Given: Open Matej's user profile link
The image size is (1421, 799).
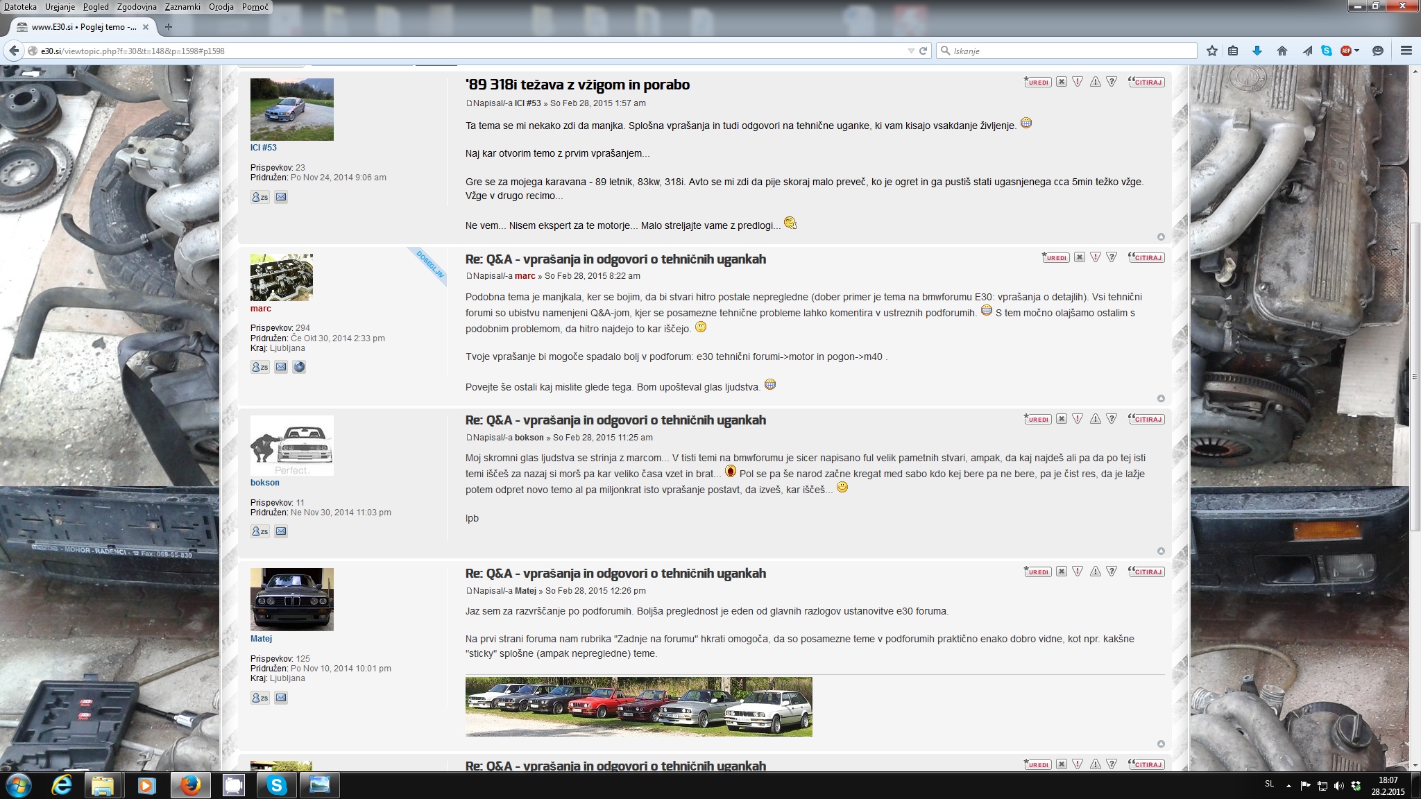Looking at the screenshot, I should pos(261,639).
